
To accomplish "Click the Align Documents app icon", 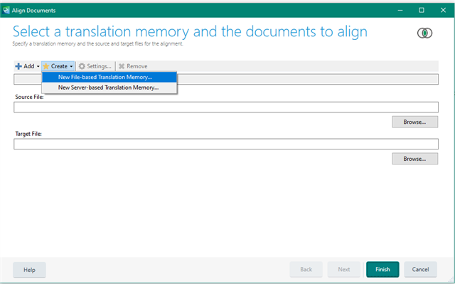I will coord(6,11).
